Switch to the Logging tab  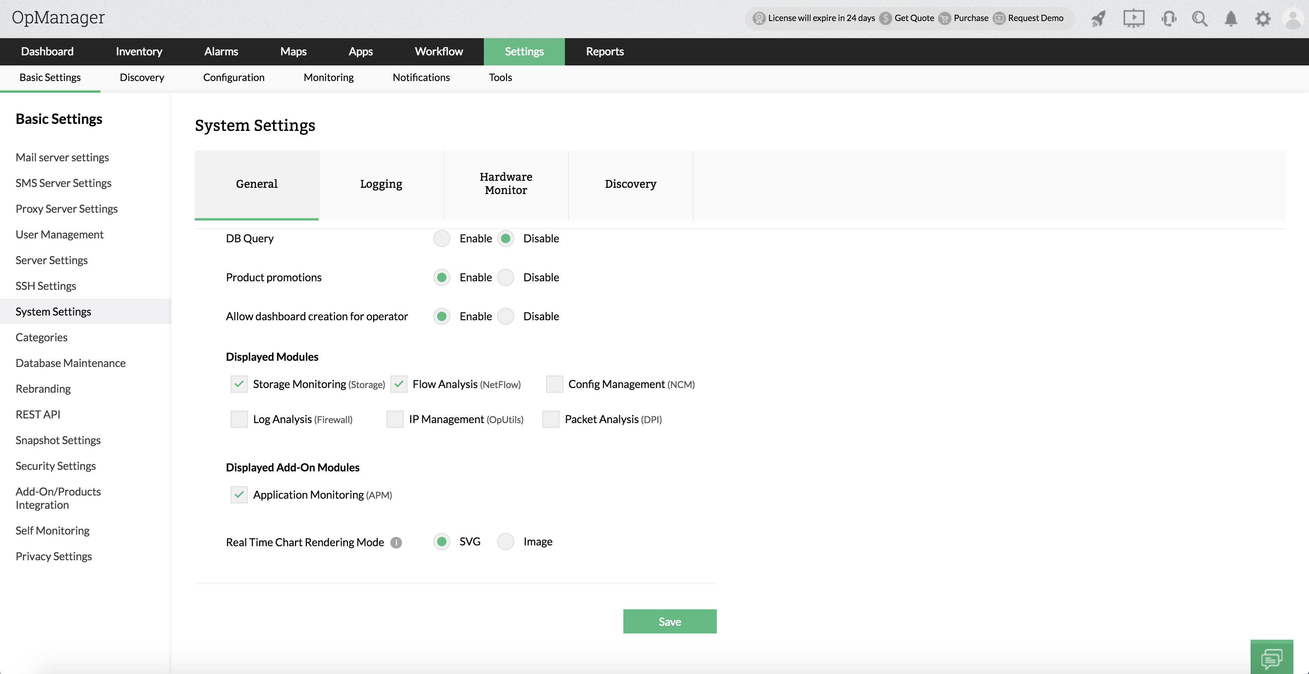(381, 184)
